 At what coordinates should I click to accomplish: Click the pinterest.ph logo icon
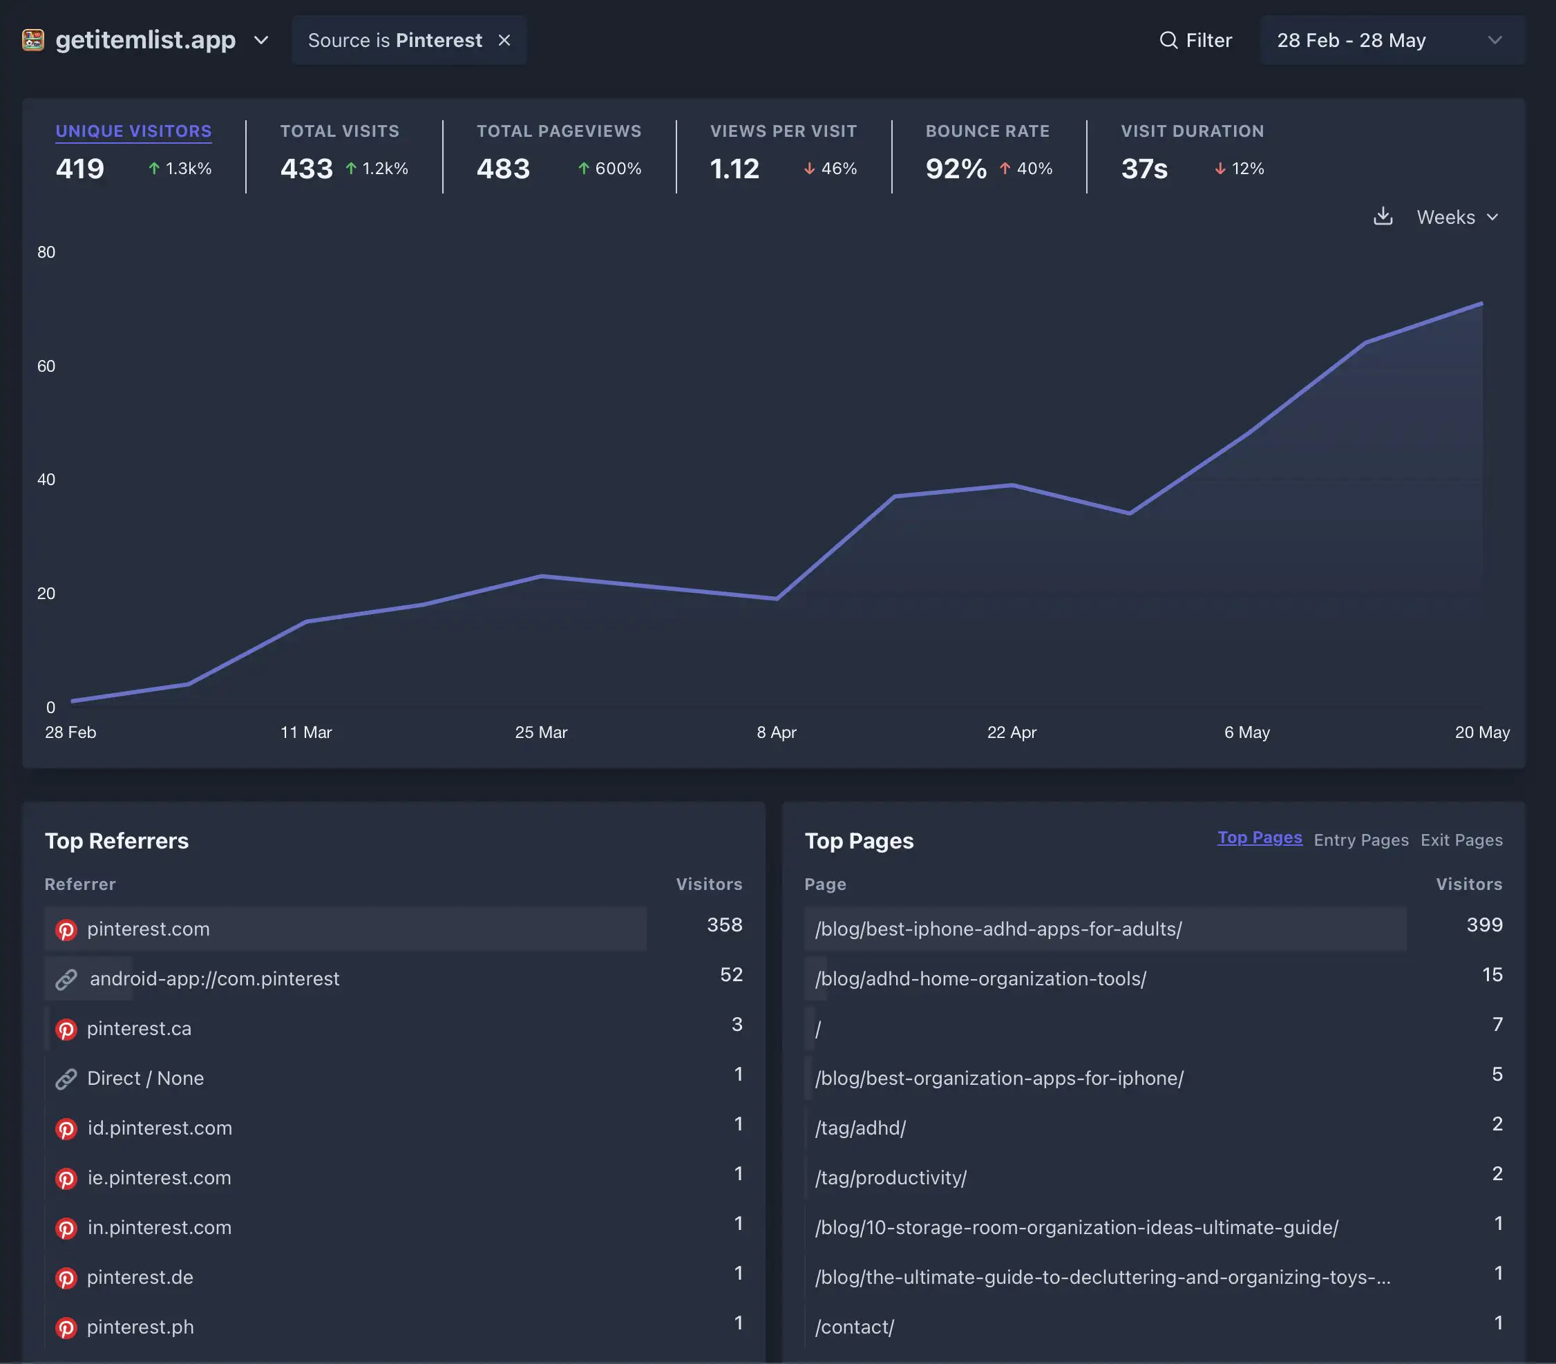[x=66, y=1327]
